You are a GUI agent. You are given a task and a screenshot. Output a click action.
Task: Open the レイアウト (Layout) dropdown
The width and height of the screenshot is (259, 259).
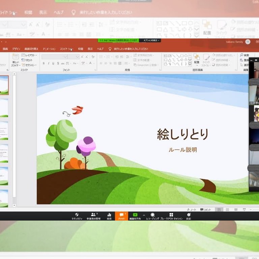29,55
